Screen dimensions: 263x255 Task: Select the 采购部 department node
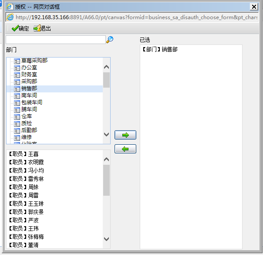pos(29,82)
